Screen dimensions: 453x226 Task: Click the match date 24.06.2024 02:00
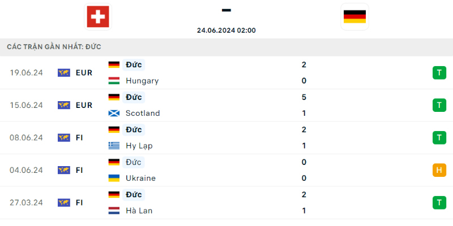coord(226,31)
